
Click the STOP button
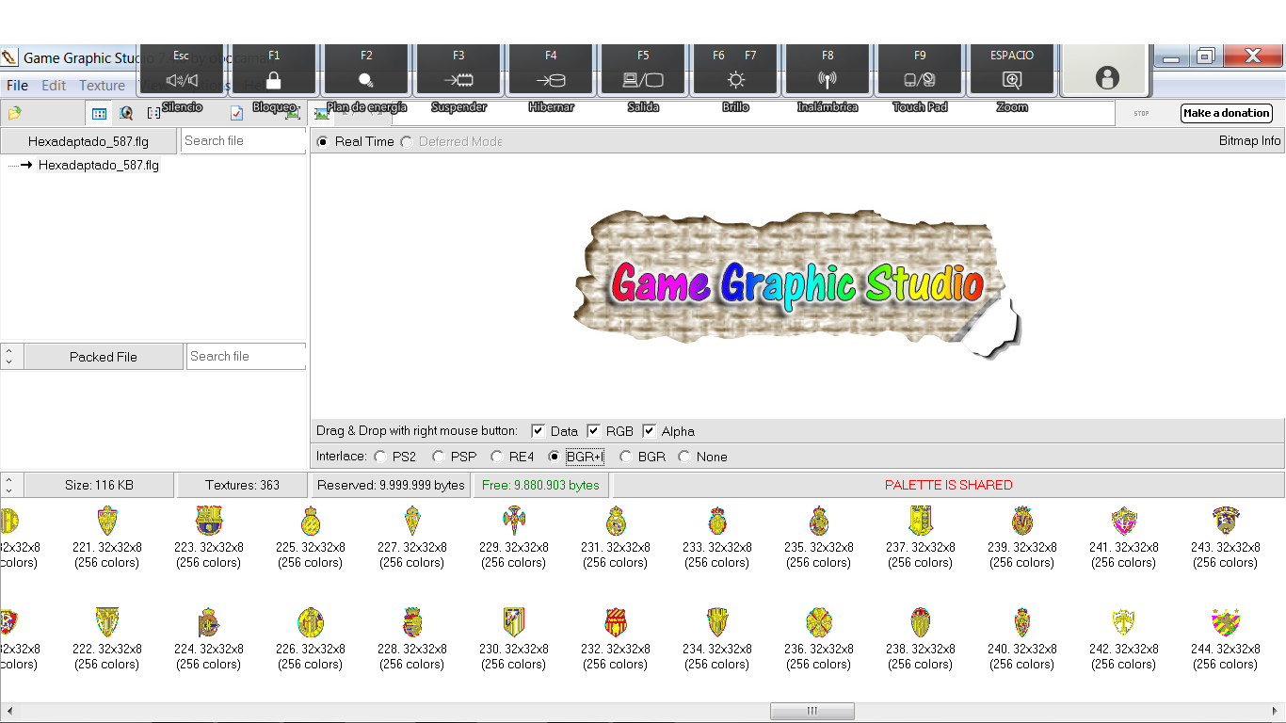pyautogui.click(x=1141, y=113)
